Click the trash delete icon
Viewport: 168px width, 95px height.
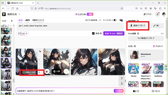(x=122, y=78)
